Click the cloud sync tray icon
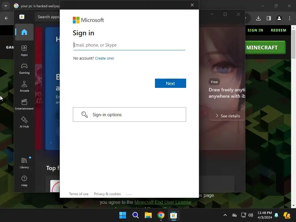The image size is (296, 222). [234, 215]
